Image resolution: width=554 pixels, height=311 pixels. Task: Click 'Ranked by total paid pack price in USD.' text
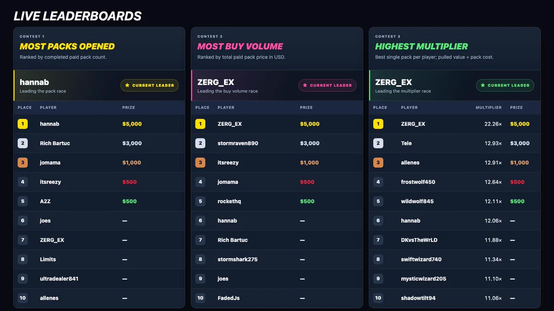coord(241,57)
